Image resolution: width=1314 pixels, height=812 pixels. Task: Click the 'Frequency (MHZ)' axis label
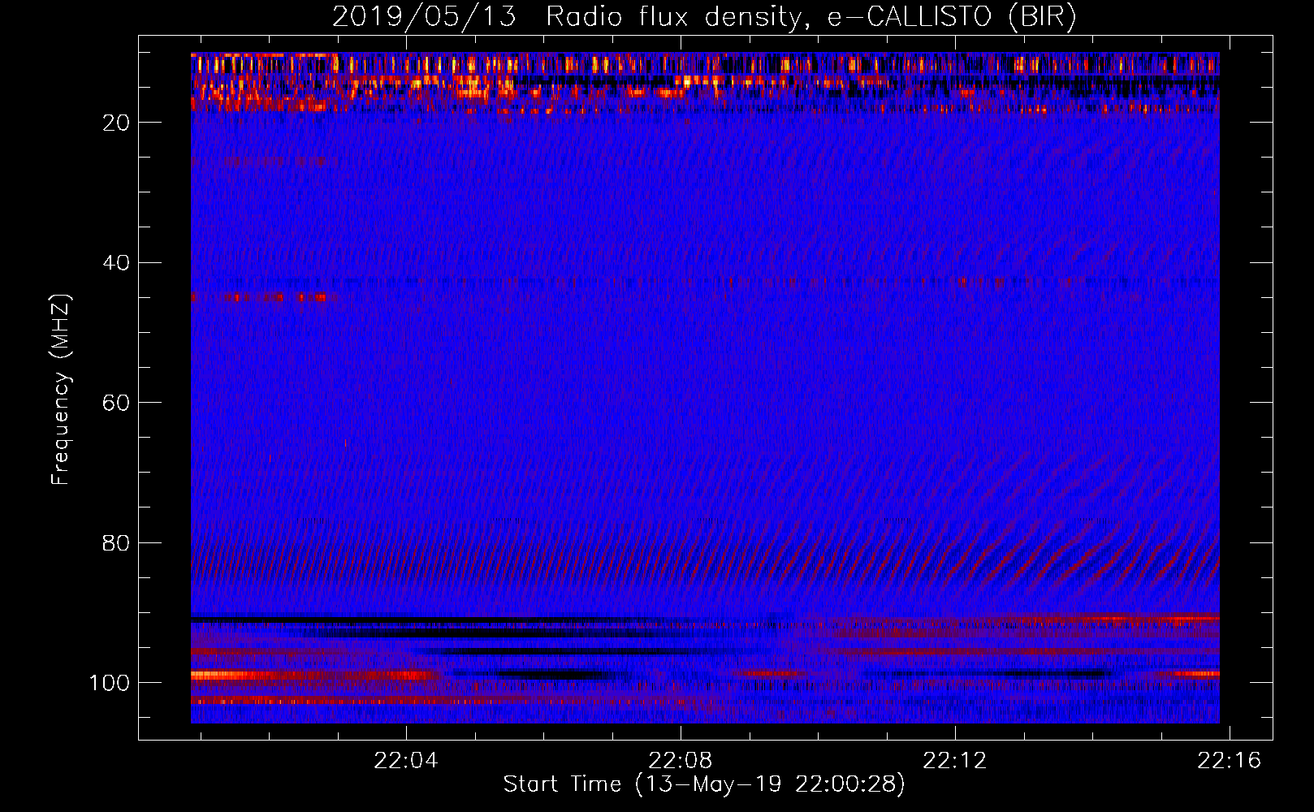pyautogui.click(x=61, y=390)
